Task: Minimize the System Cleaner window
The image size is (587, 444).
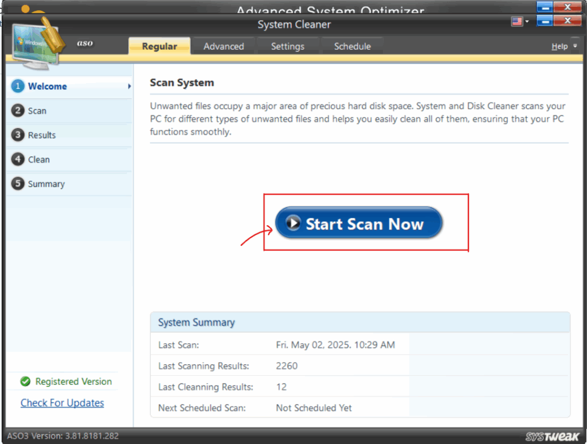Action: (x=545, y=21)
